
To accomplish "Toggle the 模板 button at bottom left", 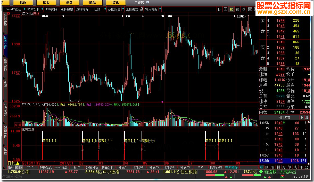I will [x=19, y=167].
